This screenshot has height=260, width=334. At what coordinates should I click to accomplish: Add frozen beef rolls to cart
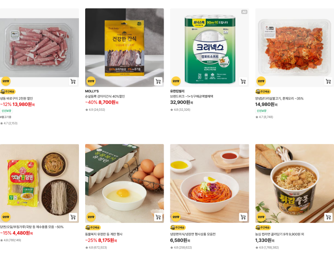point(73,81)
